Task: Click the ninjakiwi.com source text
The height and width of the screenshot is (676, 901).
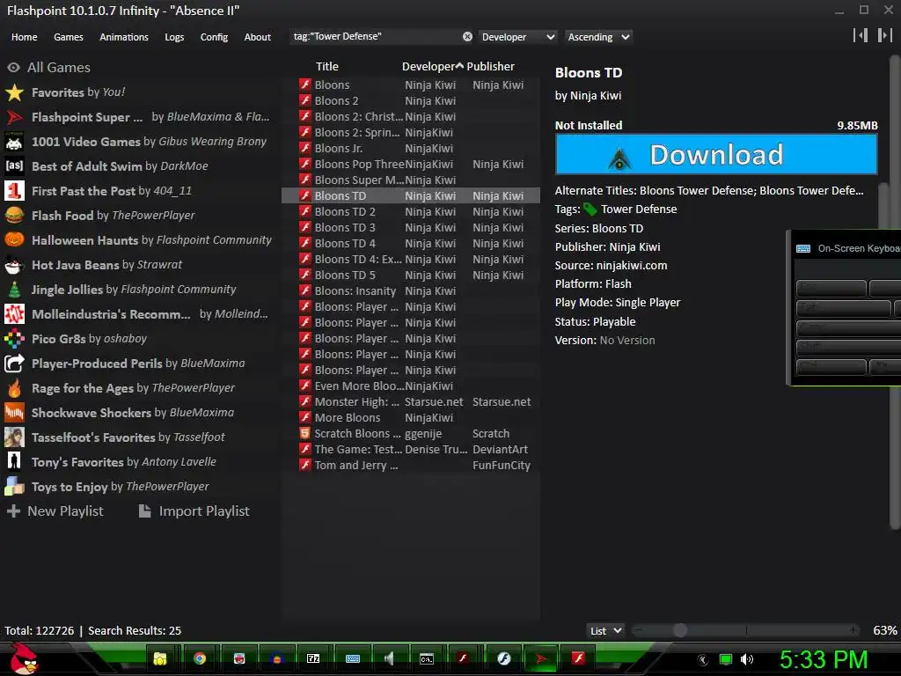Action: pos(632,266)
